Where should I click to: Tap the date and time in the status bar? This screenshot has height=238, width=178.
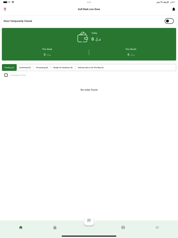click(x=166, y=2)
